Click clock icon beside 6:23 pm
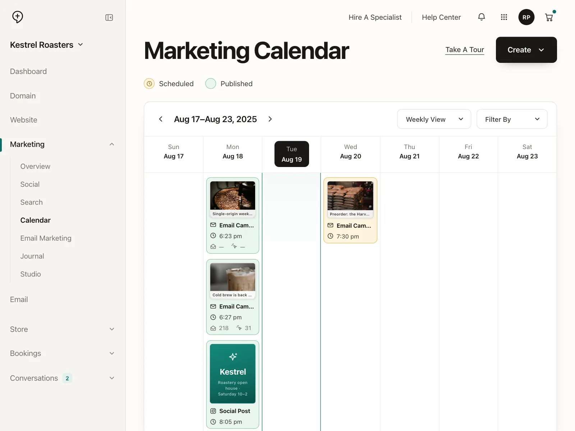575x431 pixels. (x=213, y=236)
